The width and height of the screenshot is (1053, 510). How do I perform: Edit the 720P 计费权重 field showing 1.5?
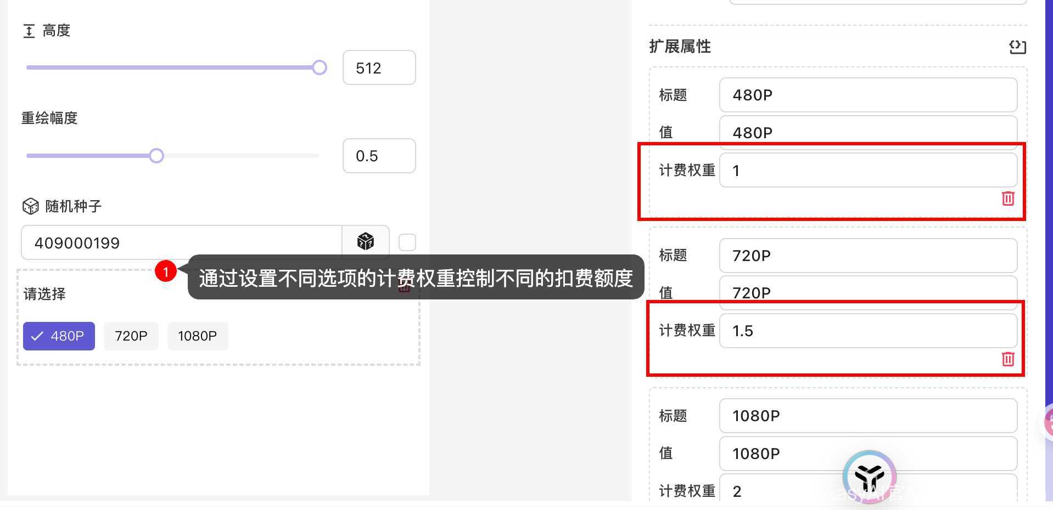867,331
